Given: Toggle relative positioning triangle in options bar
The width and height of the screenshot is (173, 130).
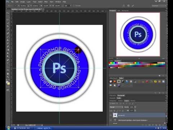Looking at the screenshot, I should pos(28,6).
